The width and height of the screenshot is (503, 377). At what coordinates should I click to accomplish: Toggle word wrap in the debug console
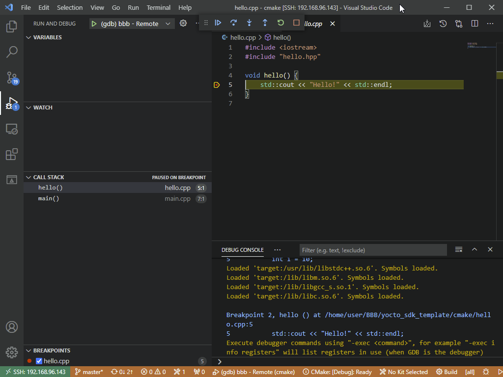pos(459,250)
